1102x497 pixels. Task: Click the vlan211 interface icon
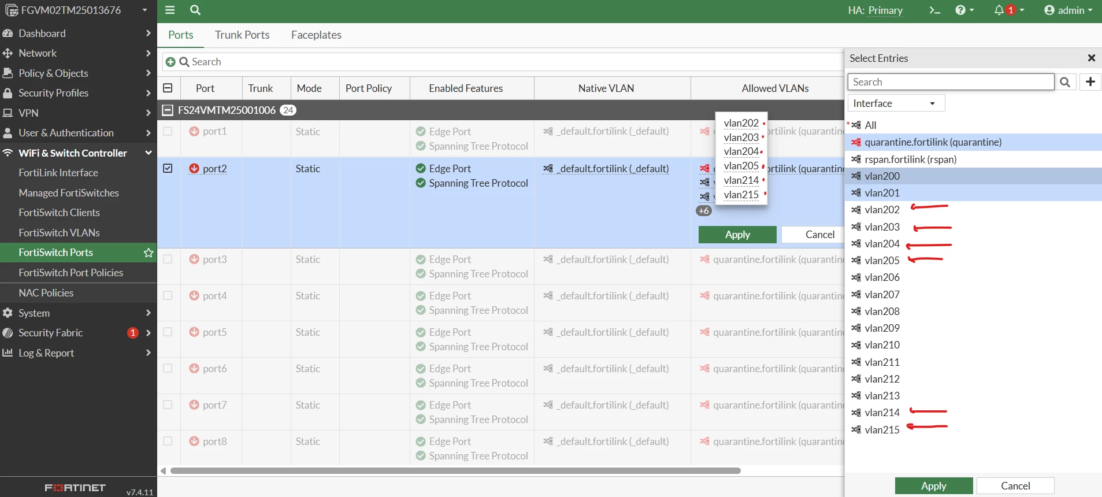point(856,362)
